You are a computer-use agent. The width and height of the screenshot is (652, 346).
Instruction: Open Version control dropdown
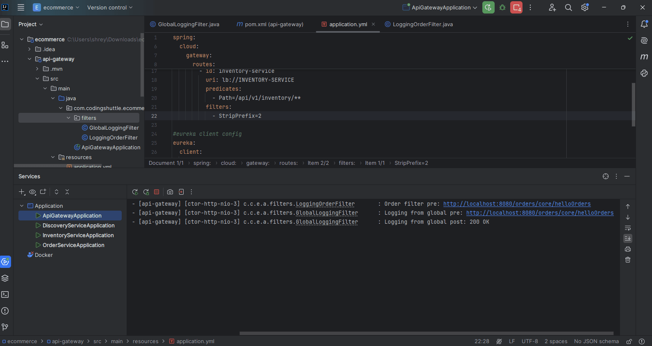[x=110, y=7]
